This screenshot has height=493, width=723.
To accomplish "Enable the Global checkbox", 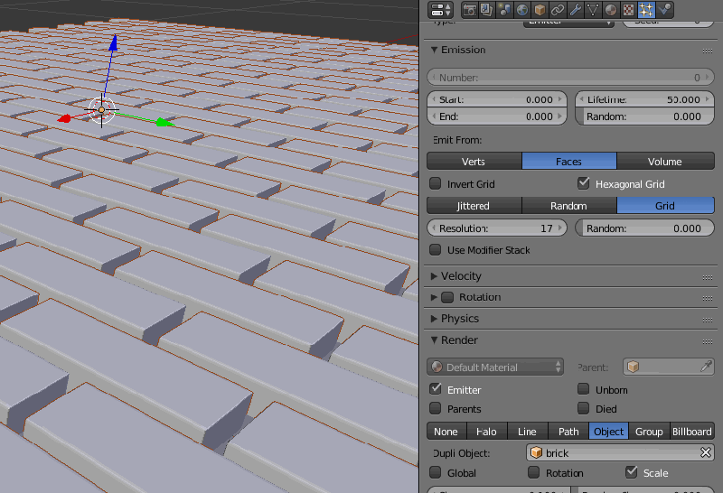I will [x=436, y=473].
